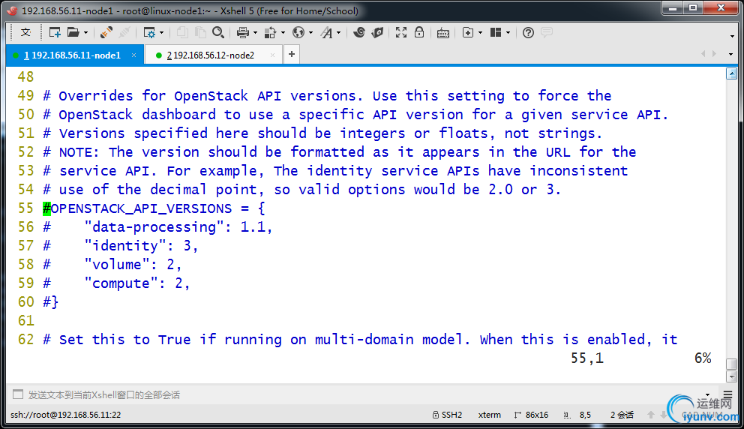Click the terminal scrollbar up arrow

click(732, 73)
